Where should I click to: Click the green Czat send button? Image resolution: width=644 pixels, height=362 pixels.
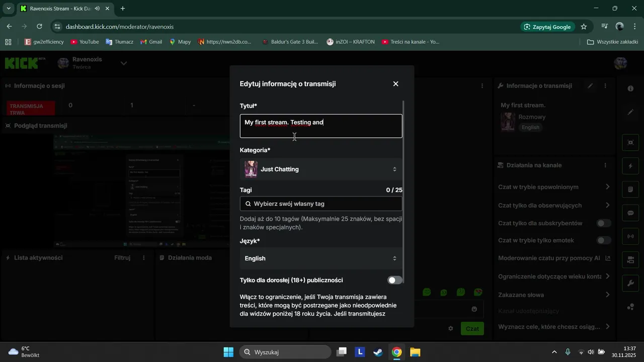(x=472, y=328)
